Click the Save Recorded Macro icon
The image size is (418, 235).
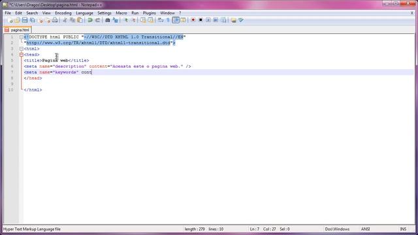click(223, 20)
